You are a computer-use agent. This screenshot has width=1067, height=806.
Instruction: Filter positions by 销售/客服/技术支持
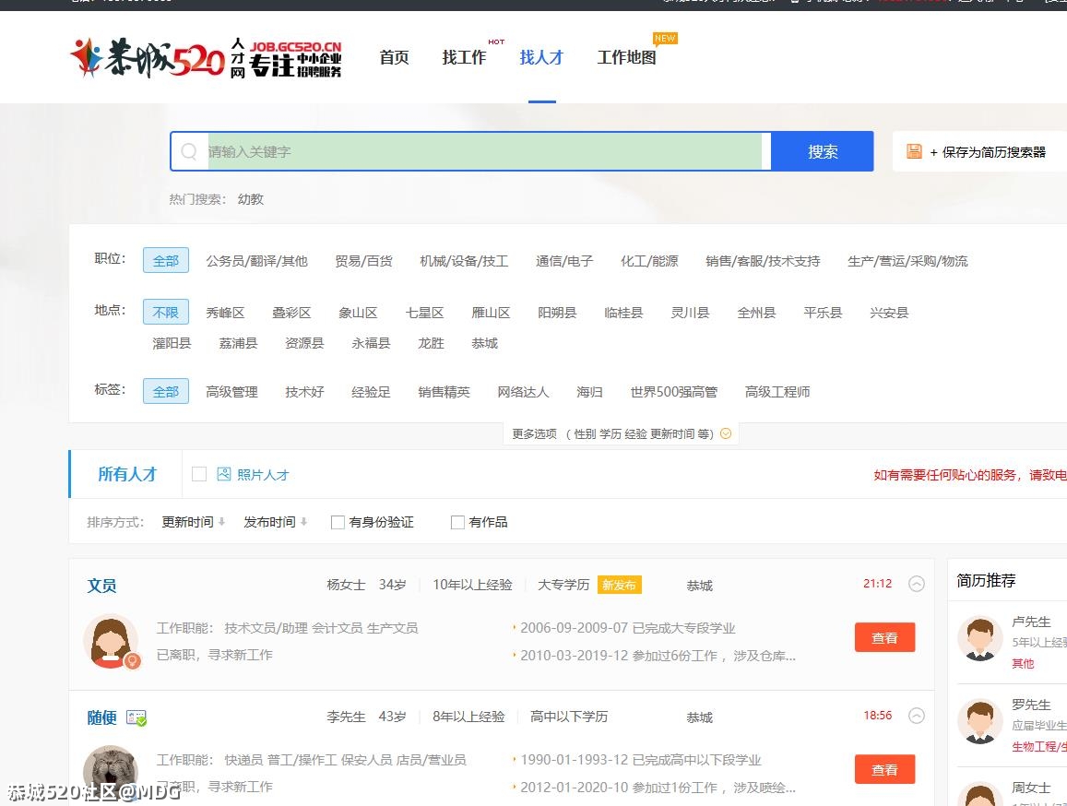pos(763,261)
